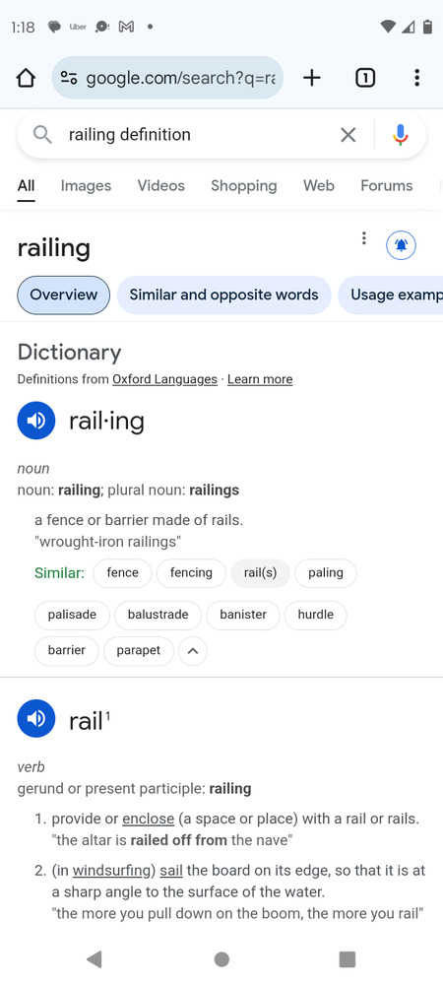The width and height of the screenshot is (443, 985).
Task: Tap the Chrome home icon
Action: pos(26,78)
